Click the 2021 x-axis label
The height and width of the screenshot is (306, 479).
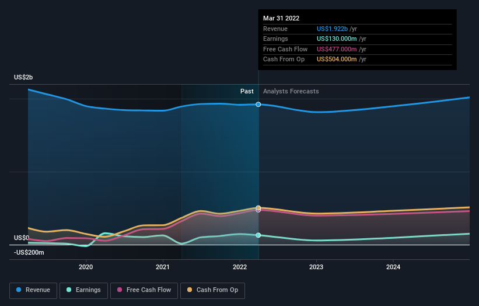pyautogui.click(x=163, y=267)
